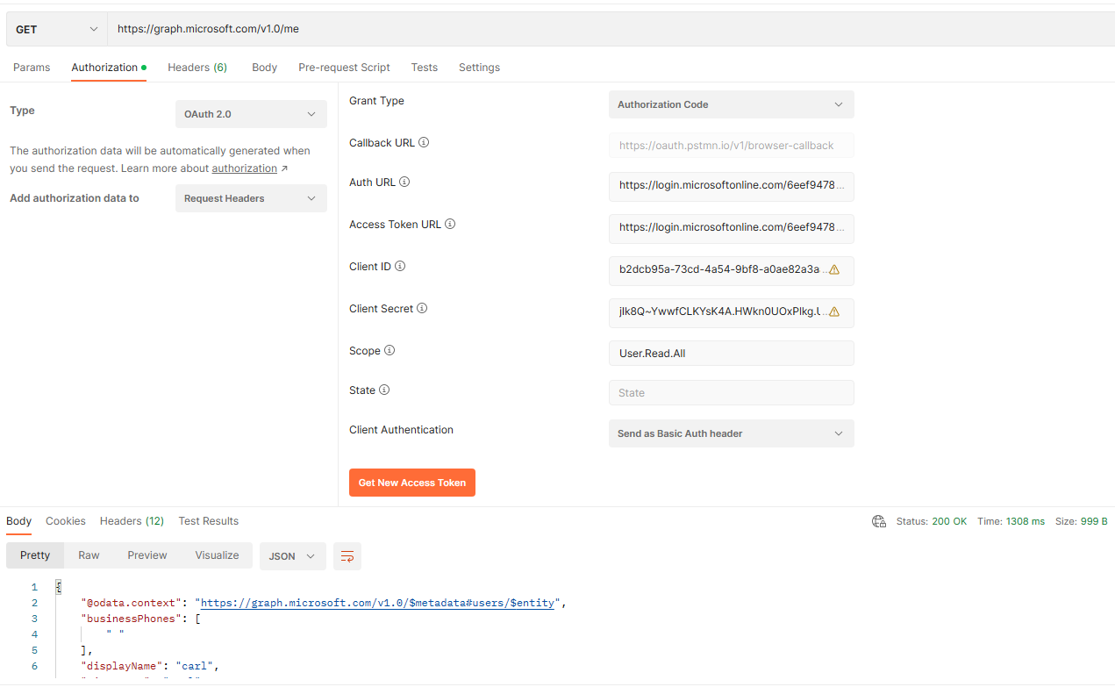The image size is (1115, 687).
Task: Click the network globe icon near status
Action: tap(879, 521)
